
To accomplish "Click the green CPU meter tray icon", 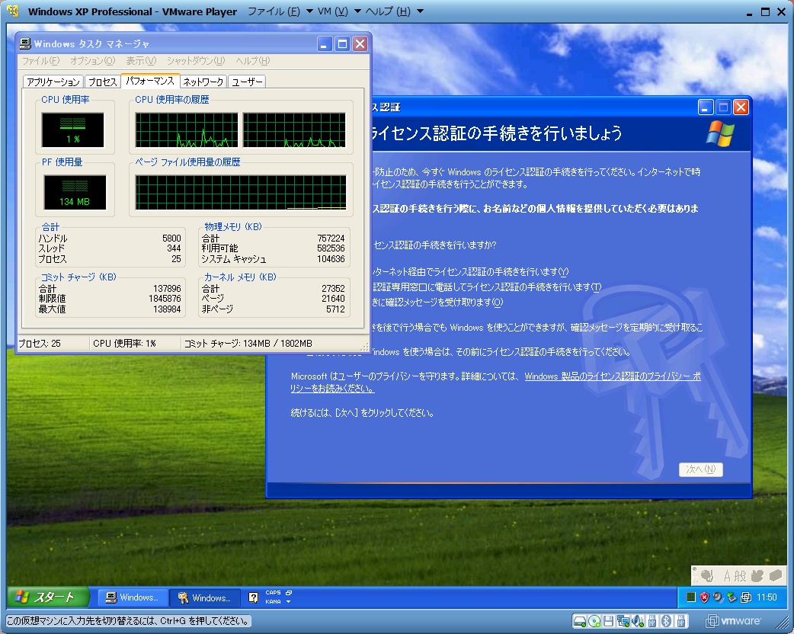I will [690, 597].
